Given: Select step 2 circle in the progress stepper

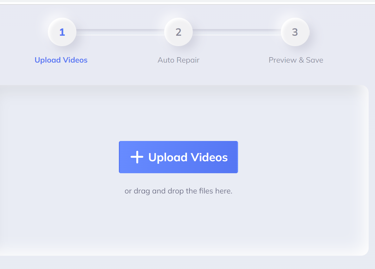Looking at the screenshot, I should pos(178,32).
